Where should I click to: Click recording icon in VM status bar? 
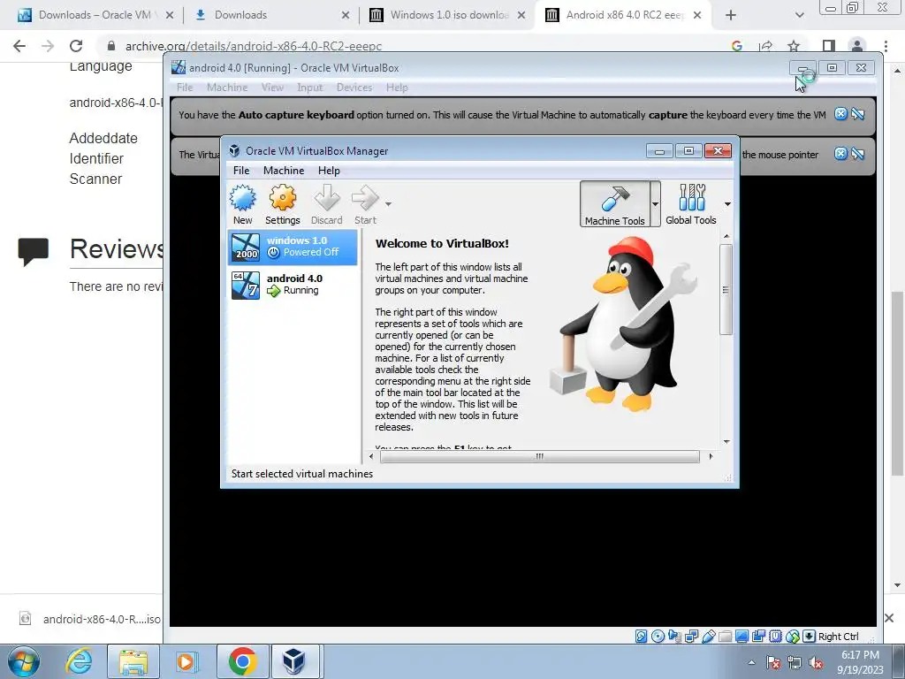click(x=758, y=637)
